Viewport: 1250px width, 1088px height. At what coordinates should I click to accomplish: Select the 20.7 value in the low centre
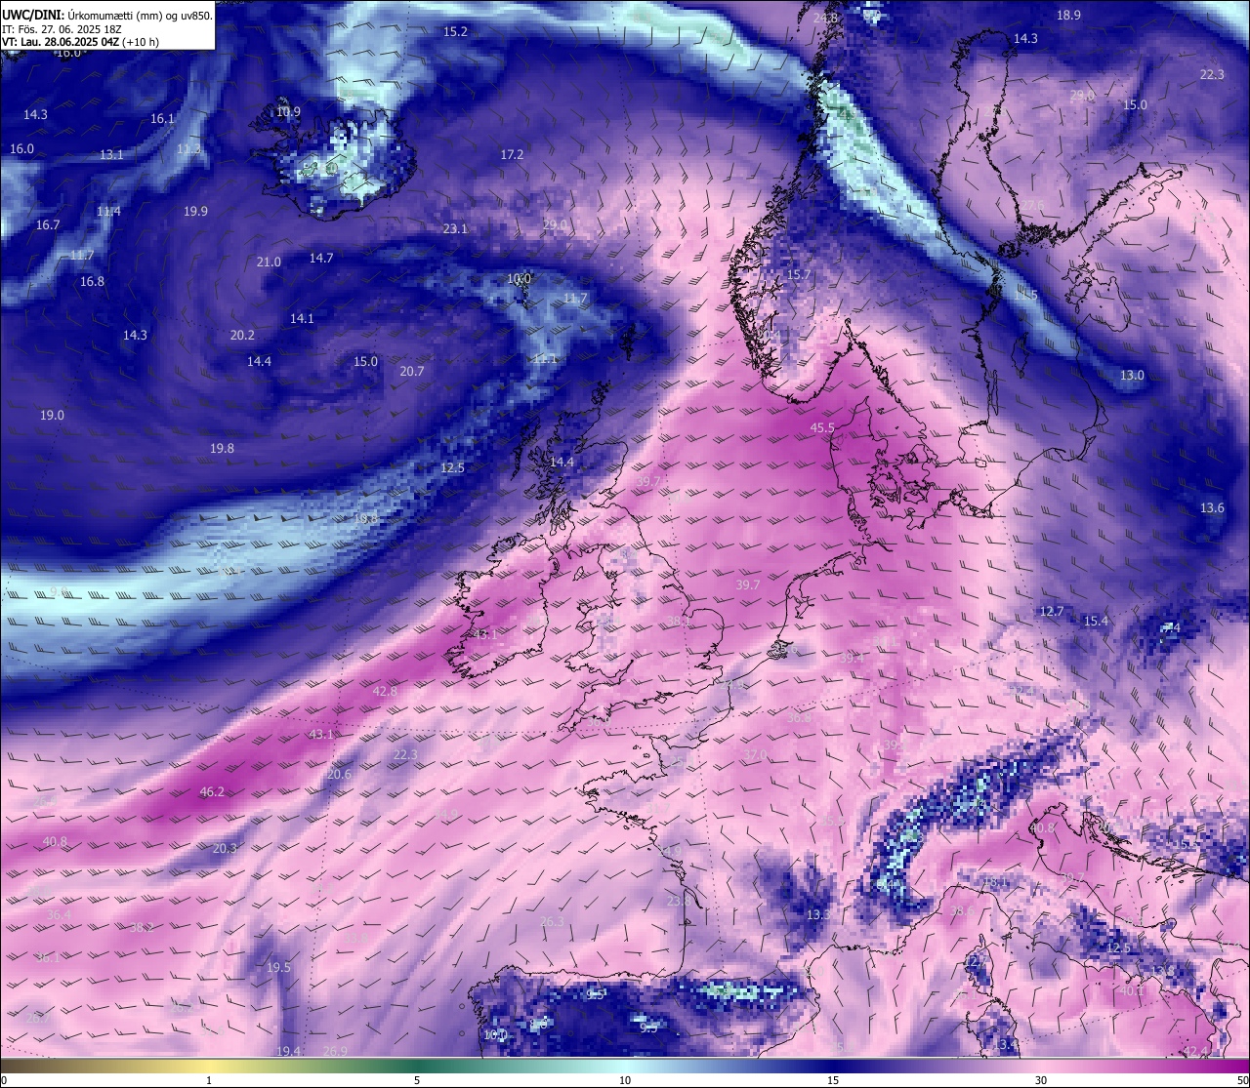click(412, 371)
